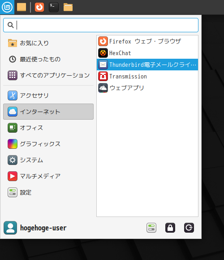Show すべてのアプリケーション all applications
Screen dimensions: 224x260
point(48,75)
